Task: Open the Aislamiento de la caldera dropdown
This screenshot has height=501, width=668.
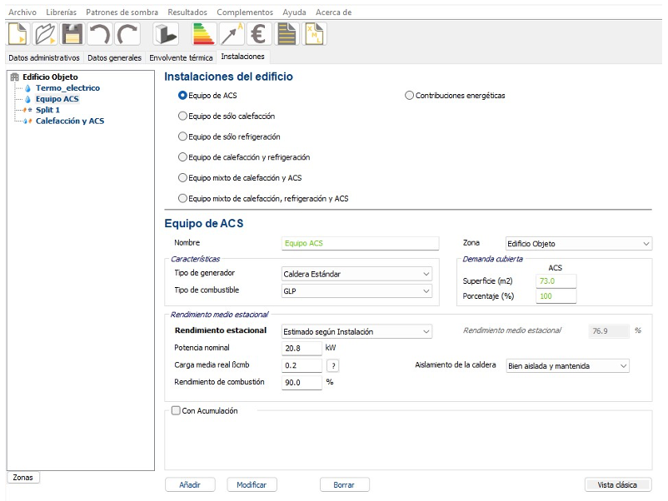Action: tap(568, 365)
